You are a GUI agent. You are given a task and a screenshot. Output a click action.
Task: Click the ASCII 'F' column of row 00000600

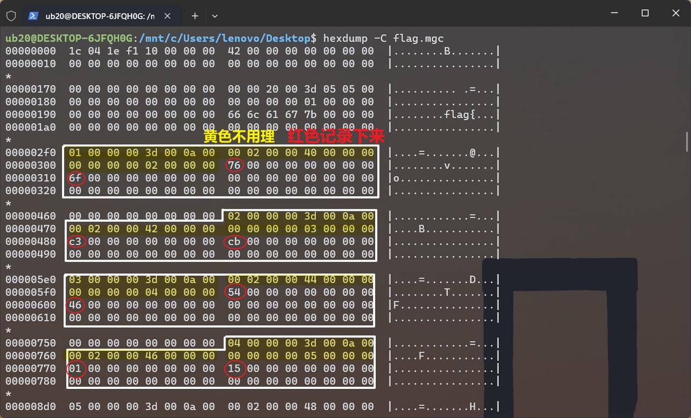point(444,305)
